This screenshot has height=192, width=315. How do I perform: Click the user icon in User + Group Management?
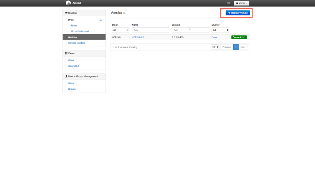(67, 76)
